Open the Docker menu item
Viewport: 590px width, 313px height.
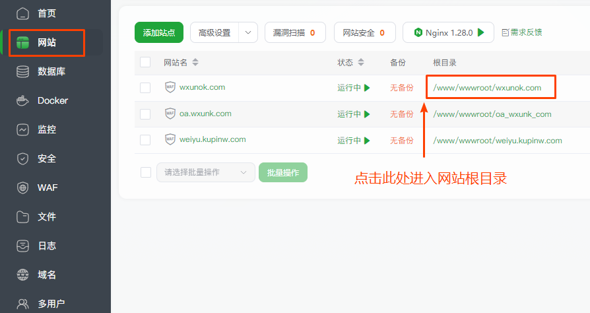click(53, 100)
